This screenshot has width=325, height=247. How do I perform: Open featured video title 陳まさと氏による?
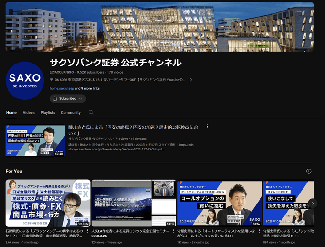click(133, 130)
